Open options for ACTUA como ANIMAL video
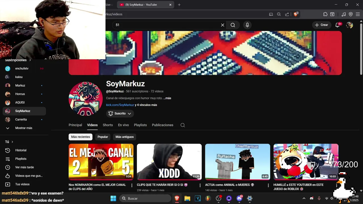 click(268, 185)
